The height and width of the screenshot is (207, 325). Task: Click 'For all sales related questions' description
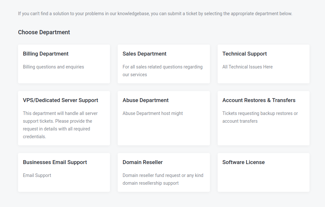162,71
